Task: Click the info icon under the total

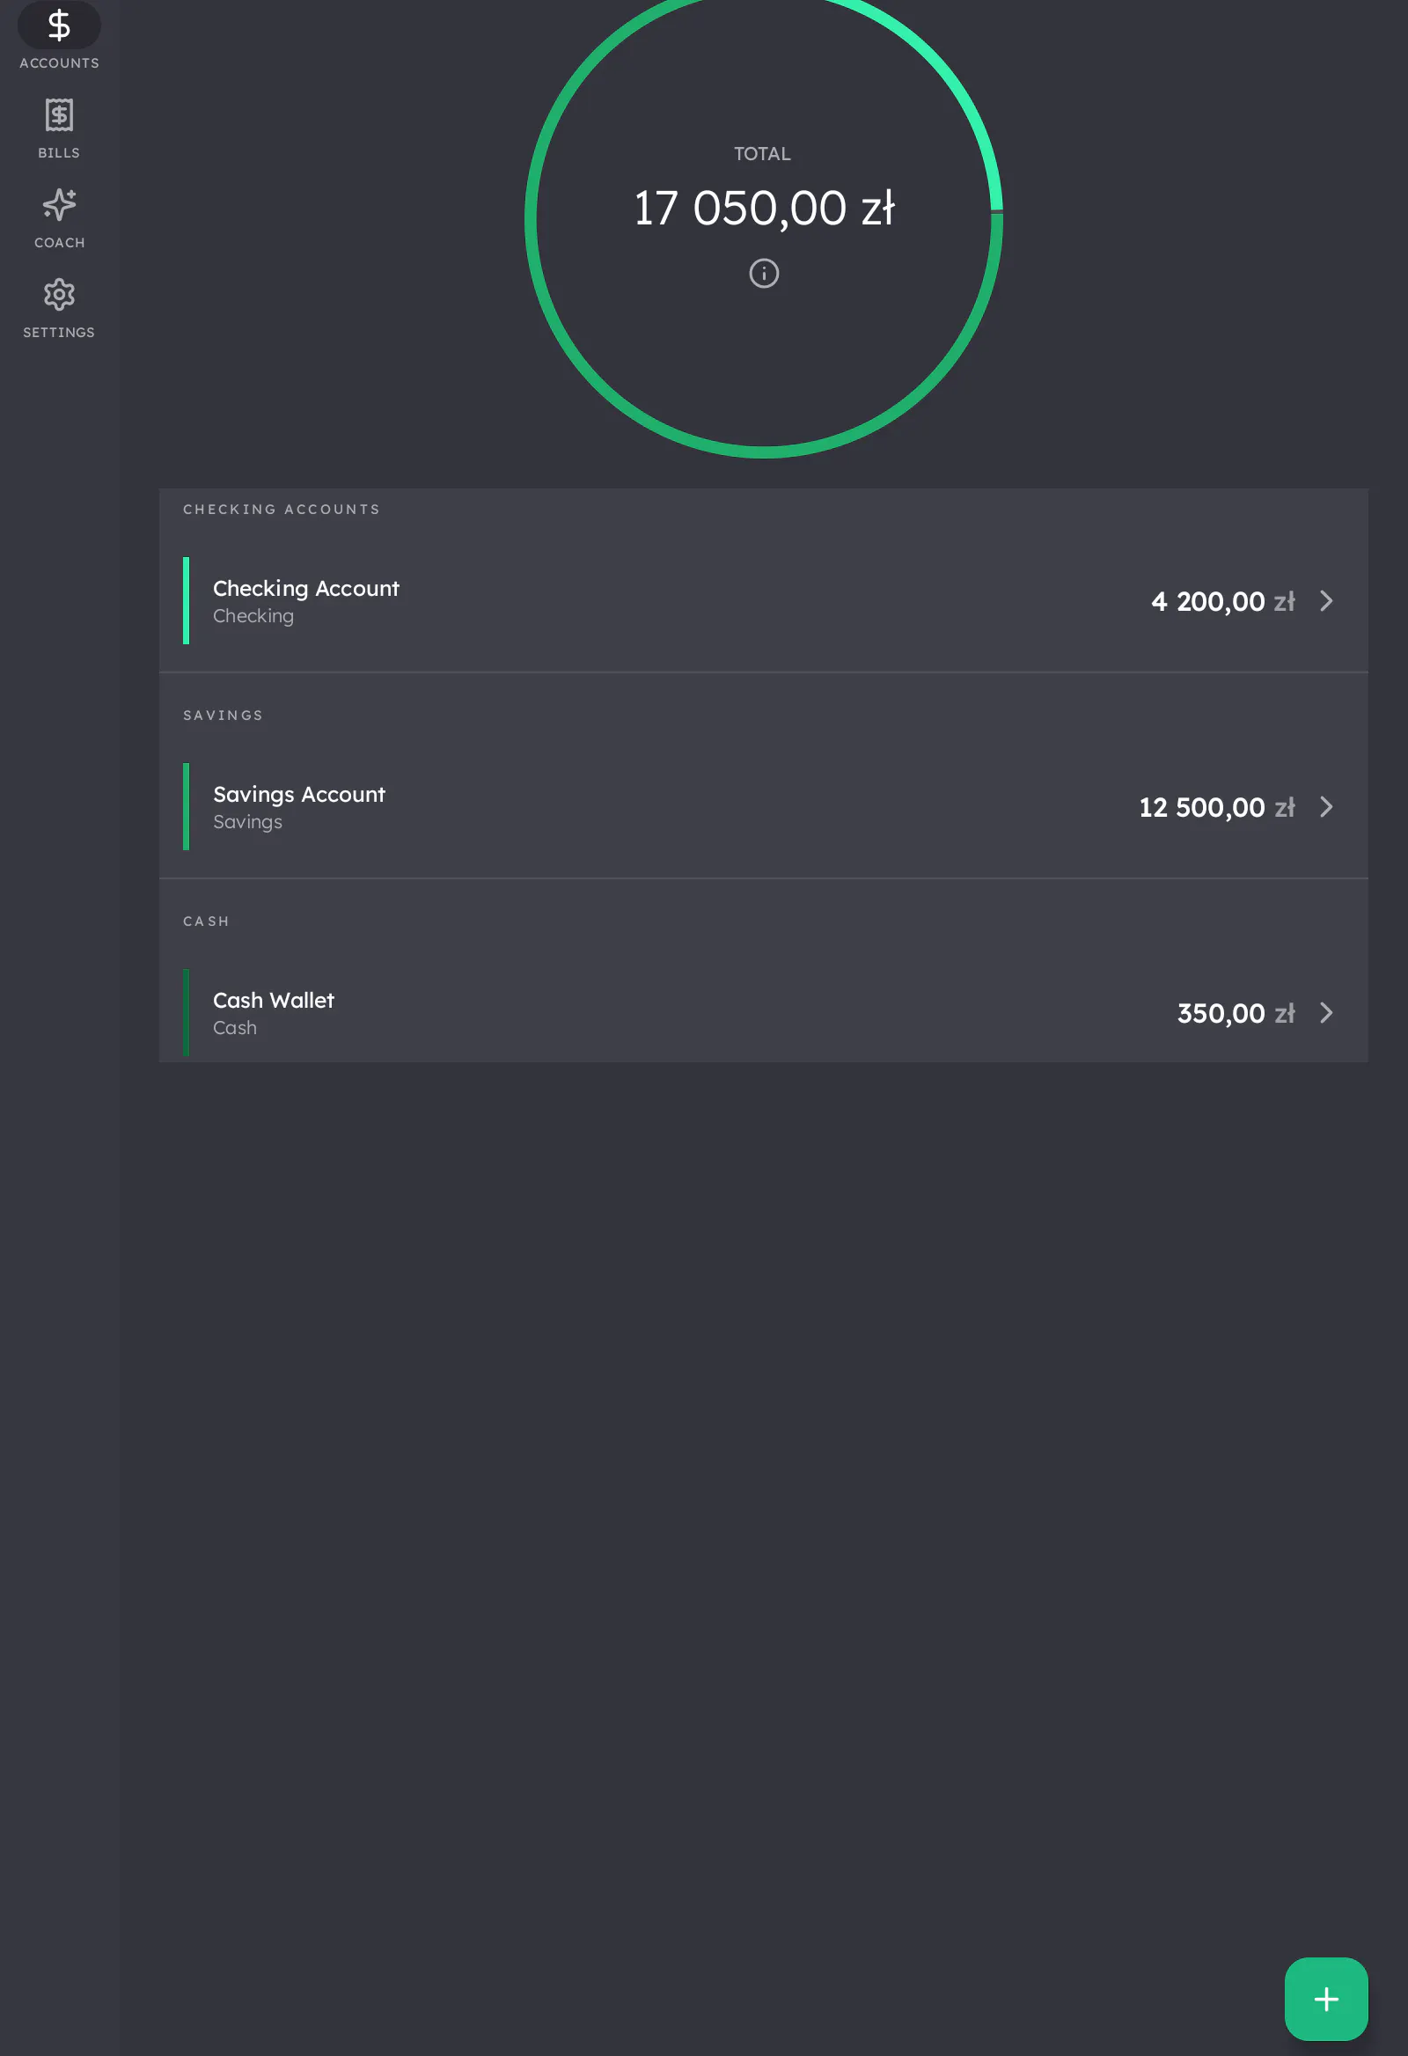Action: point(764,274)
